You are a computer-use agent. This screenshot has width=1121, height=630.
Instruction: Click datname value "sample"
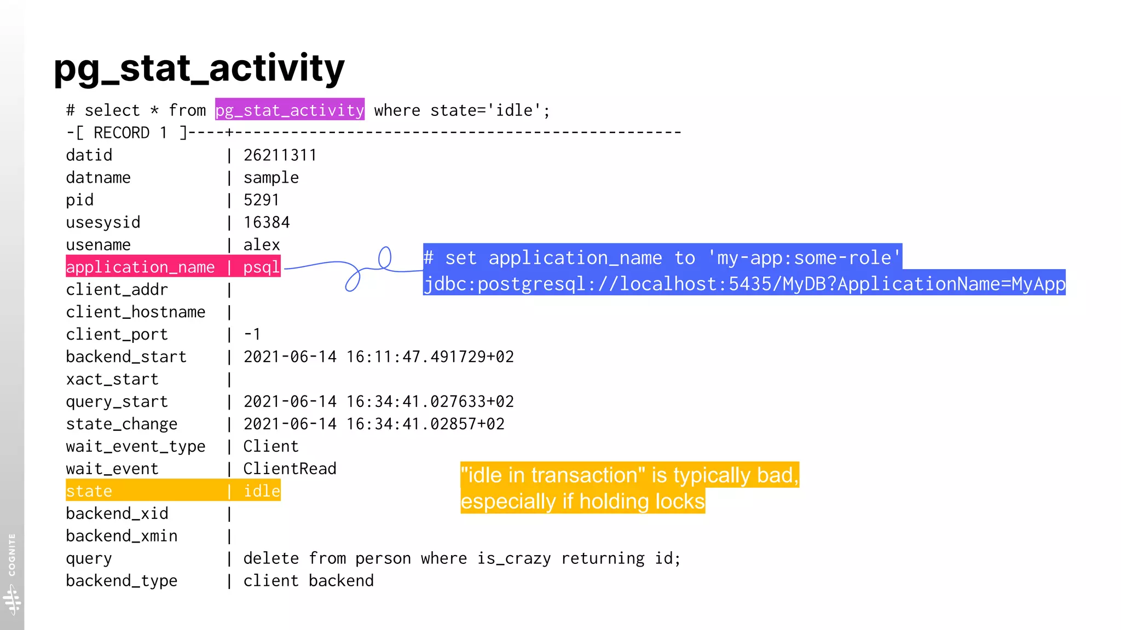(271, 178)
